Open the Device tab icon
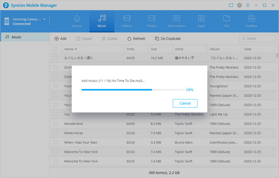 click(x=77, y=18)
